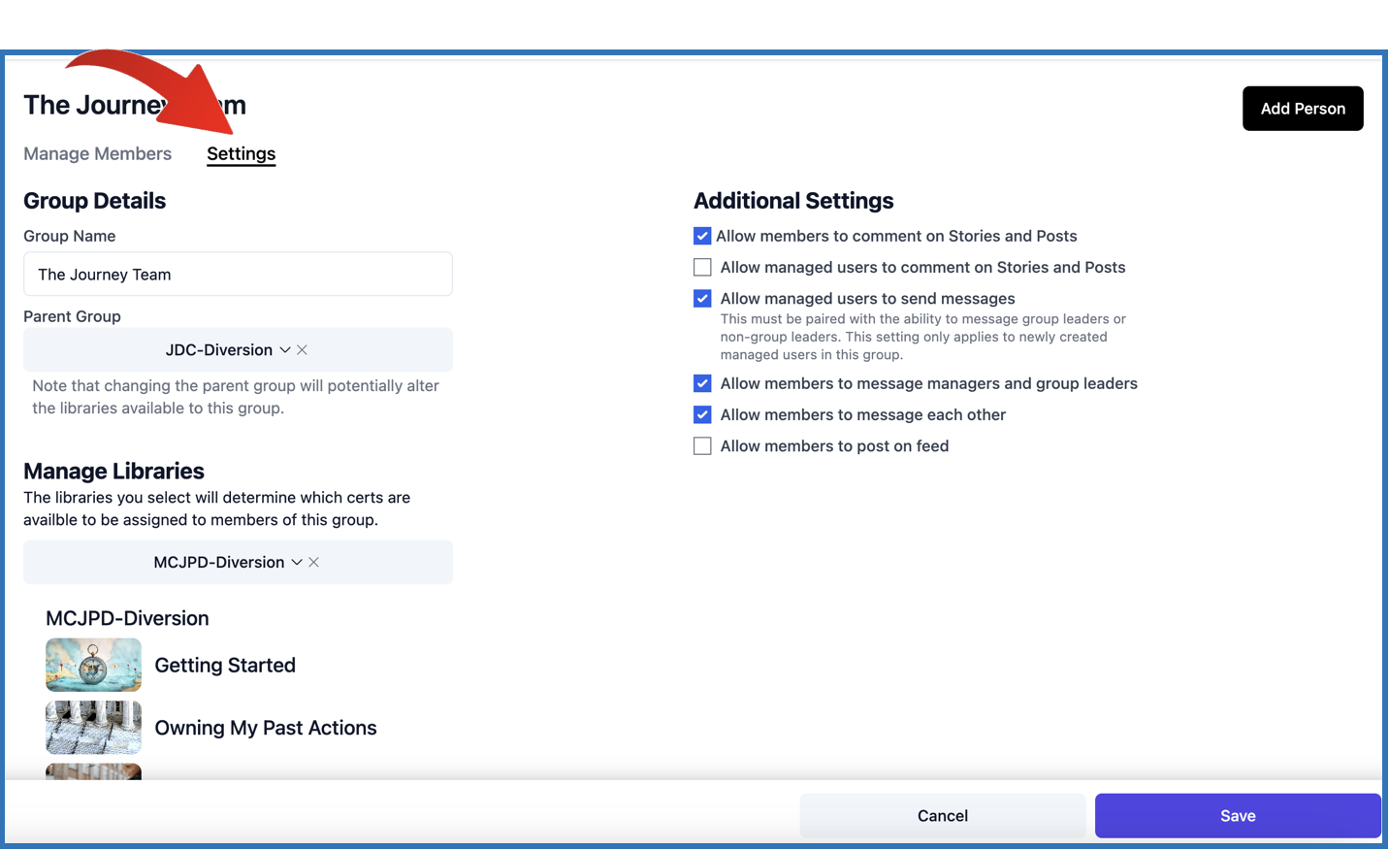
Task: Click the Add Person button
Action: coord(1302,109)
